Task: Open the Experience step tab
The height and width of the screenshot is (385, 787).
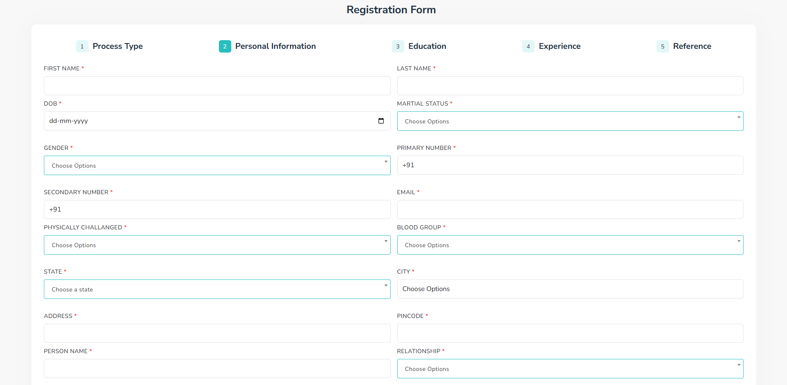Action: point(559,46)
